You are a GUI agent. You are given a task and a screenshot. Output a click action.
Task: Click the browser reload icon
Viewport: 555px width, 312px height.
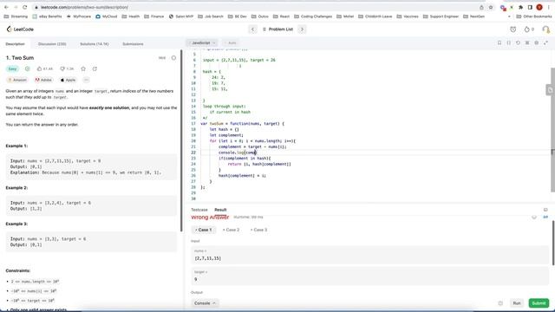pos(25,7)
